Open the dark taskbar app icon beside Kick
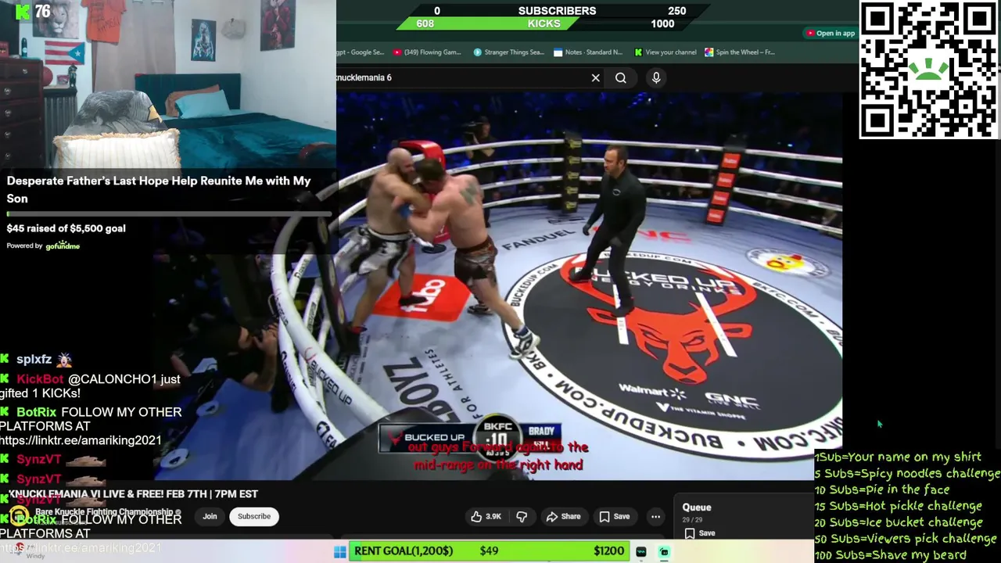The height and width of the screenshot is (563, 1001). 641,552
